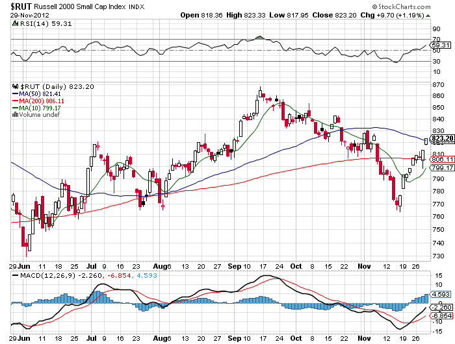
Task: Click the RSI(14) 59.31 legend label
Action: pyautogui.click(x=46, y=24)
